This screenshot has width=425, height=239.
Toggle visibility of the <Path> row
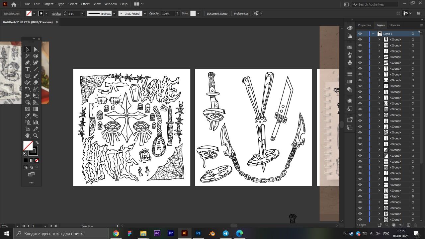coord(360,196)
